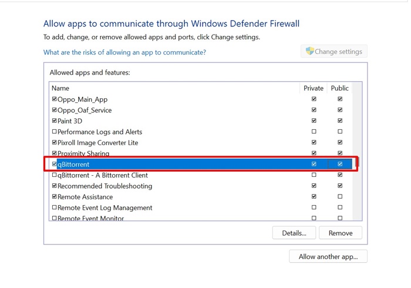Screen dimensions: 411x288
Task: Click the Public column header
Action: pyautogui.click(x=339, y=88)
